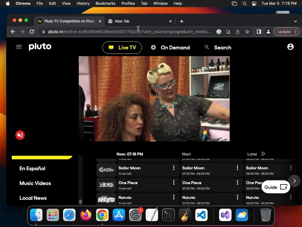Select the Naruto channel logo
Screen dimensions: 302x227
[106, 199]
